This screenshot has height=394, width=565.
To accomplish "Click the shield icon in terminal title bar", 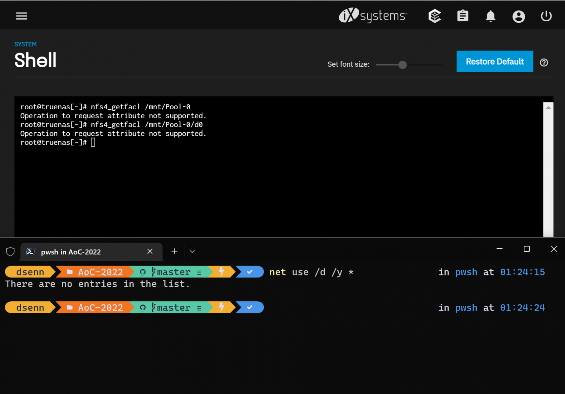I will [10, 252].
